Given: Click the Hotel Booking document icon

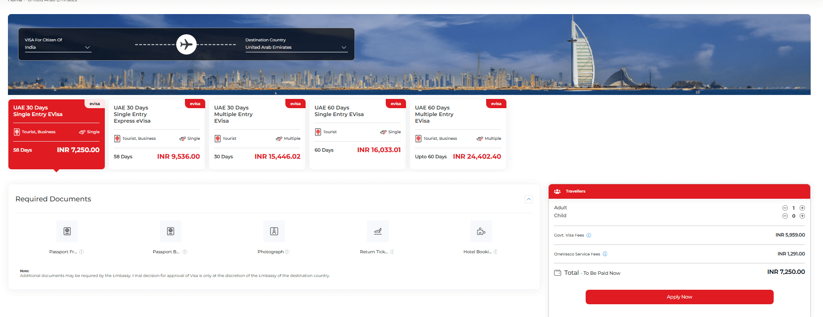Looking at the screenshot, I should [481, 231].
